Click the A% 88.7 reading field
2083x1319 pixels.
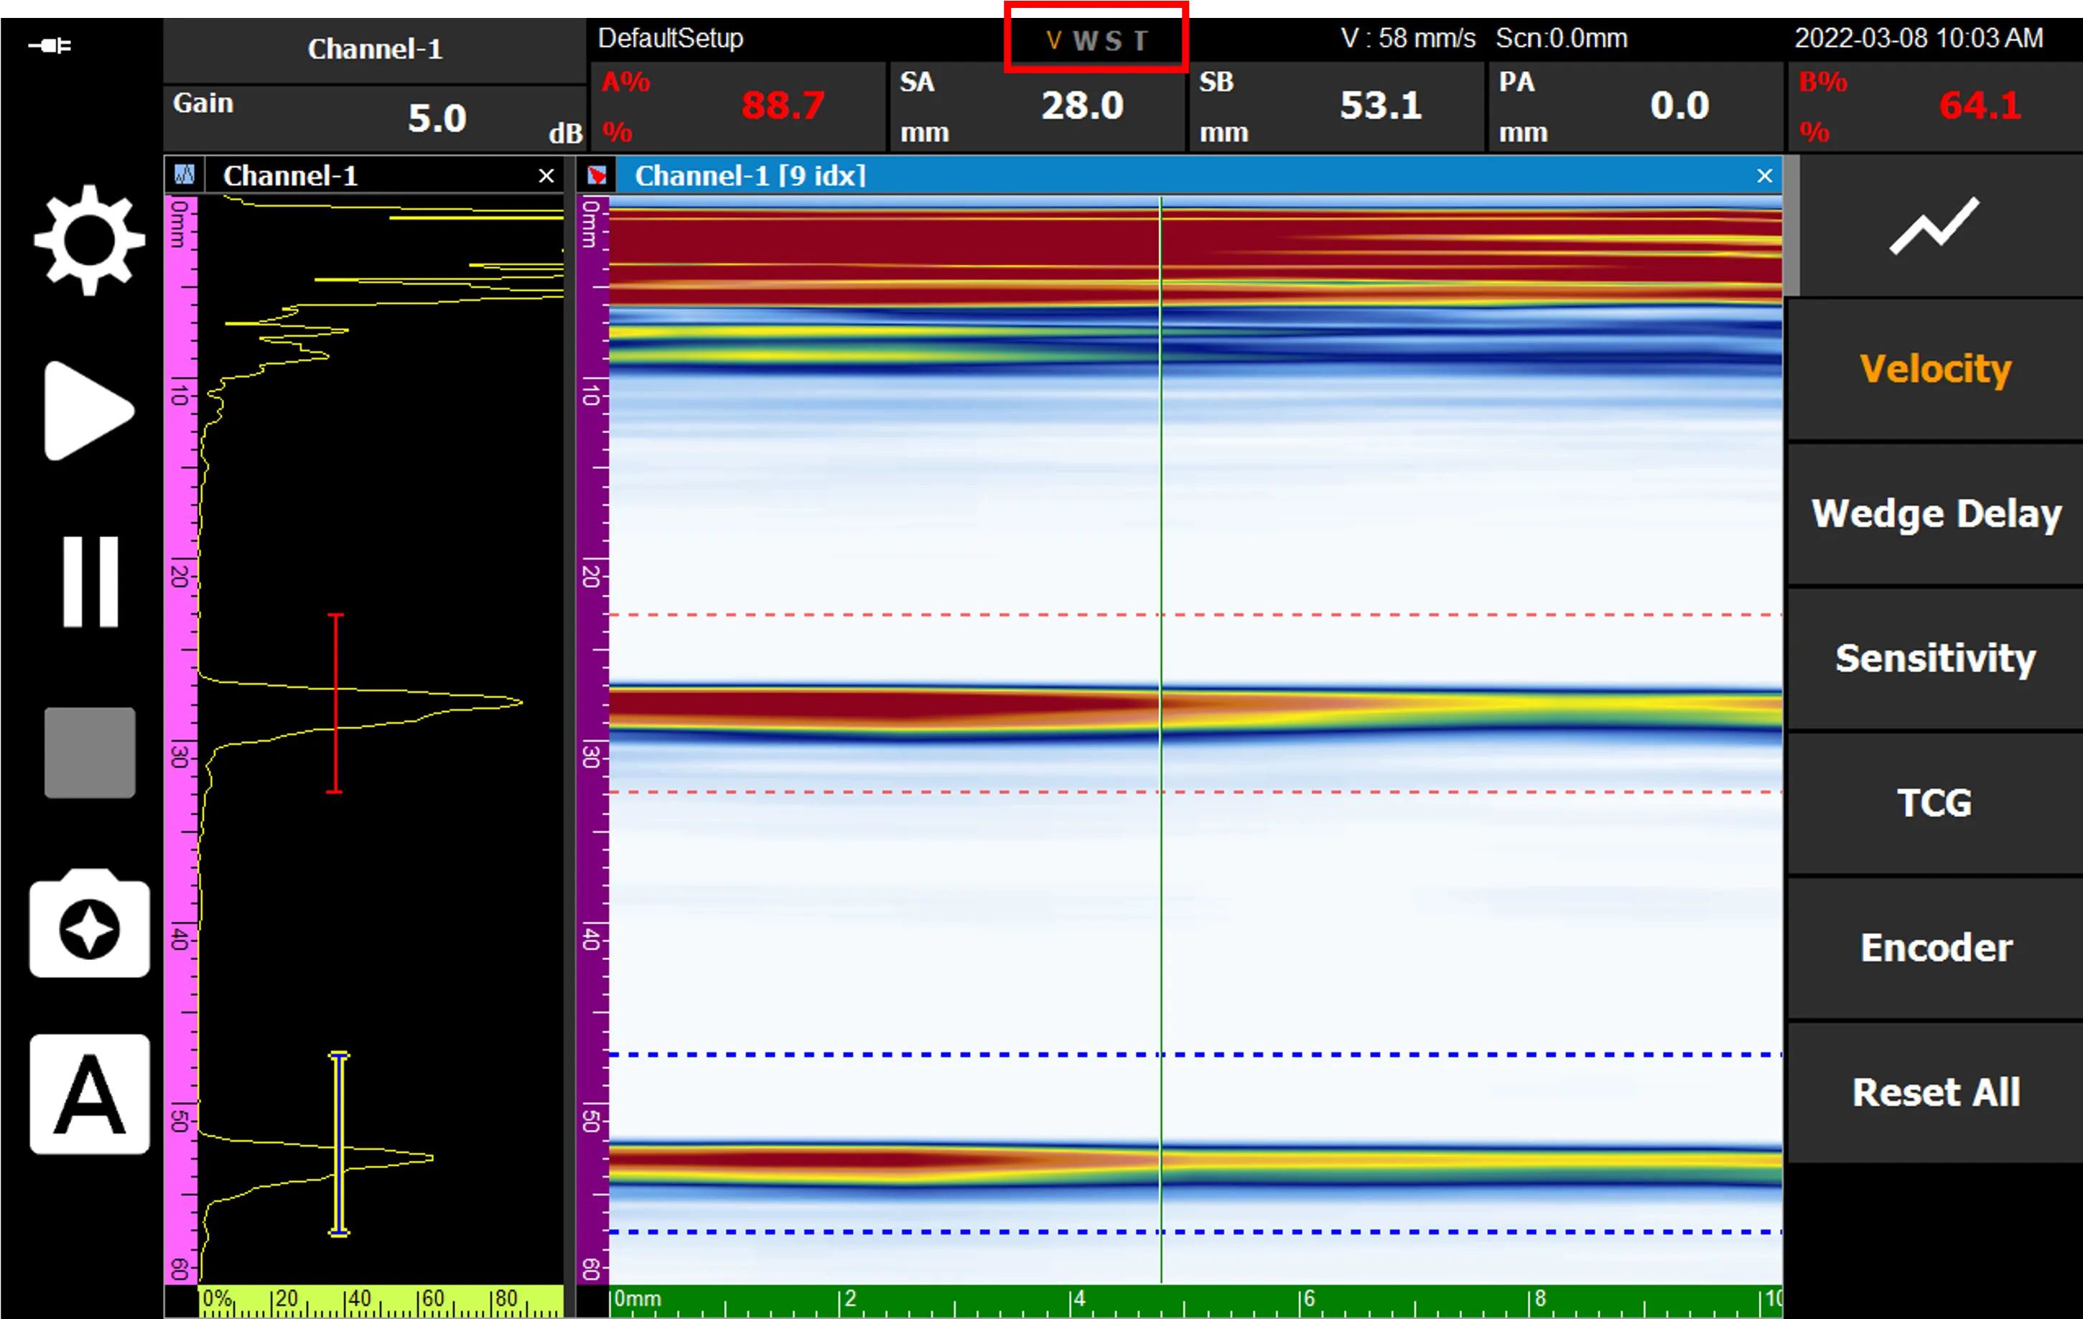pyautogui.click(x=738, y=106)
